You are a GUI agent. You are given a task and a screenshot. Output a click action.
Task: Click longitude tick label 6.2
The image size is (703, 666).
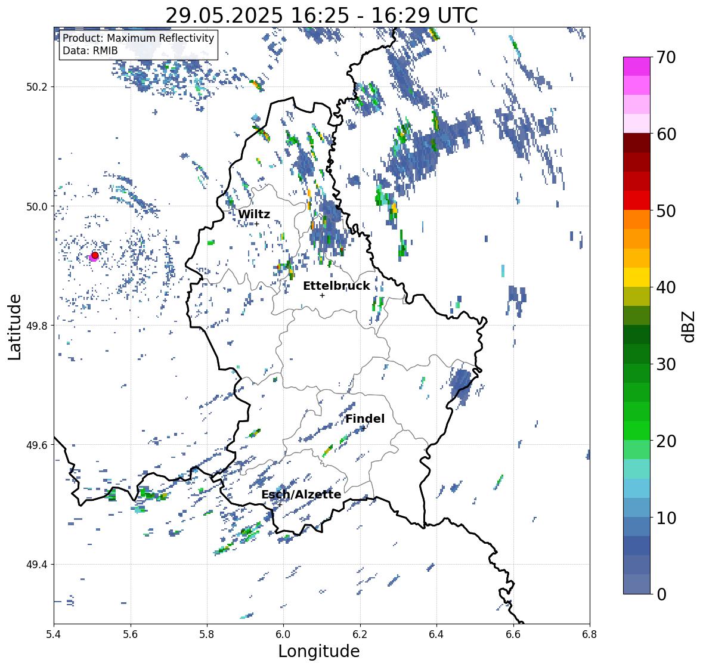pyautogui.click(x=360, y=634)
